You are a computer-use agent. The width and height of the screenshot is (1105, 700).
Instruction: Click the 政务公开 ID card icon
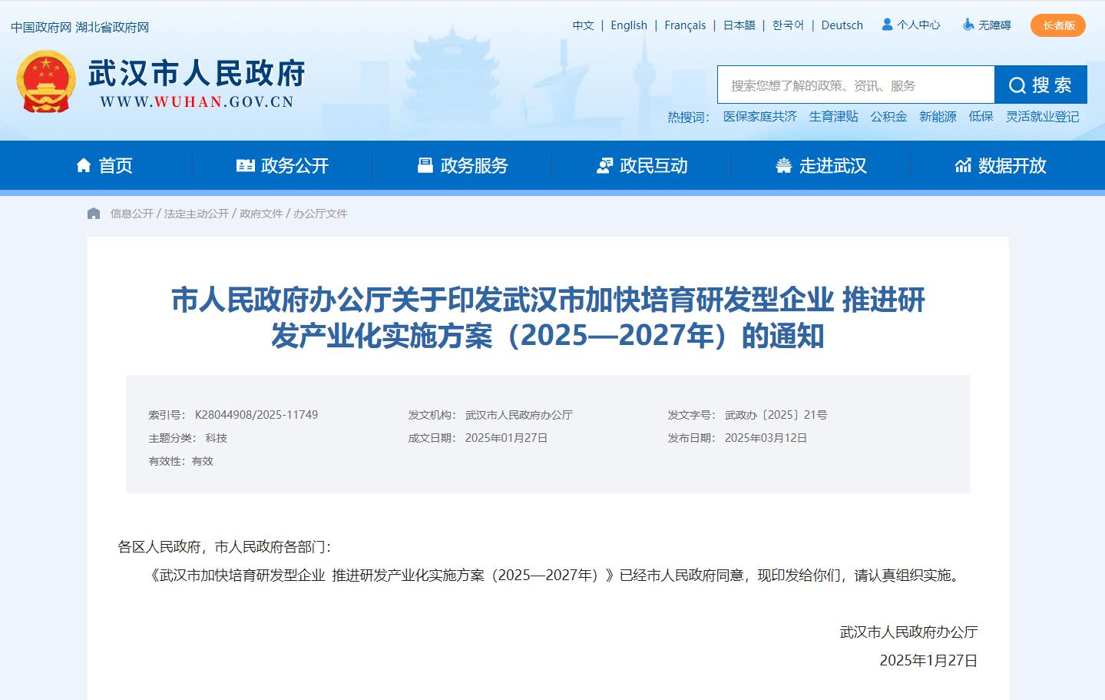pyautogui.click(x=245, y=165)
